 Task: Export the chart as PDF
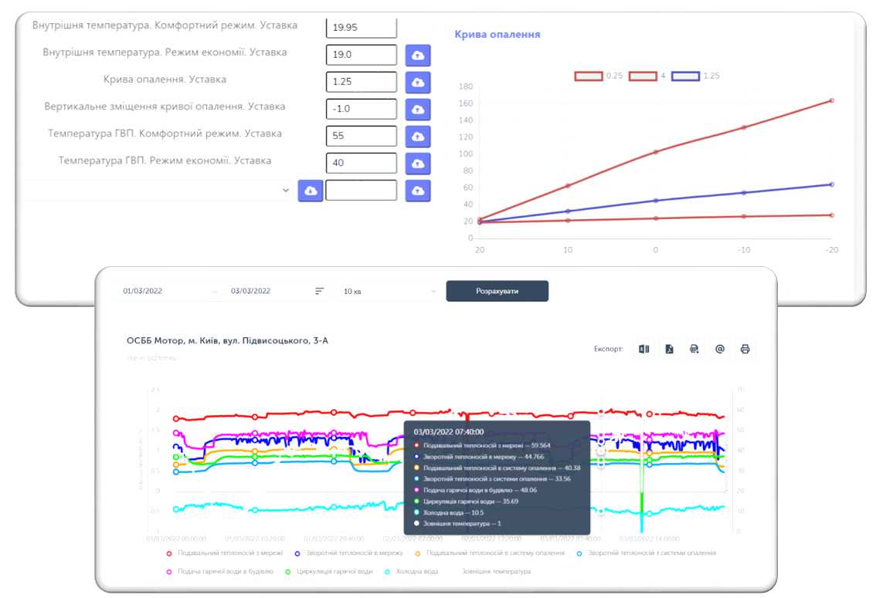[669, 350]
